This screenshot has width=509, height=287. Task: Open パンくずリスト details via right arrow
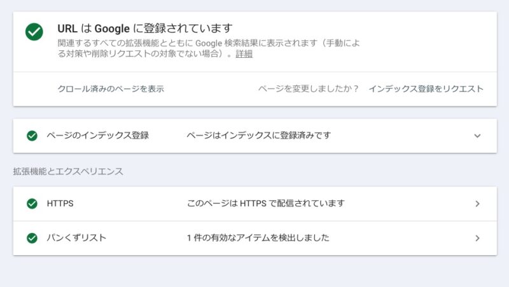coord(477,238)
